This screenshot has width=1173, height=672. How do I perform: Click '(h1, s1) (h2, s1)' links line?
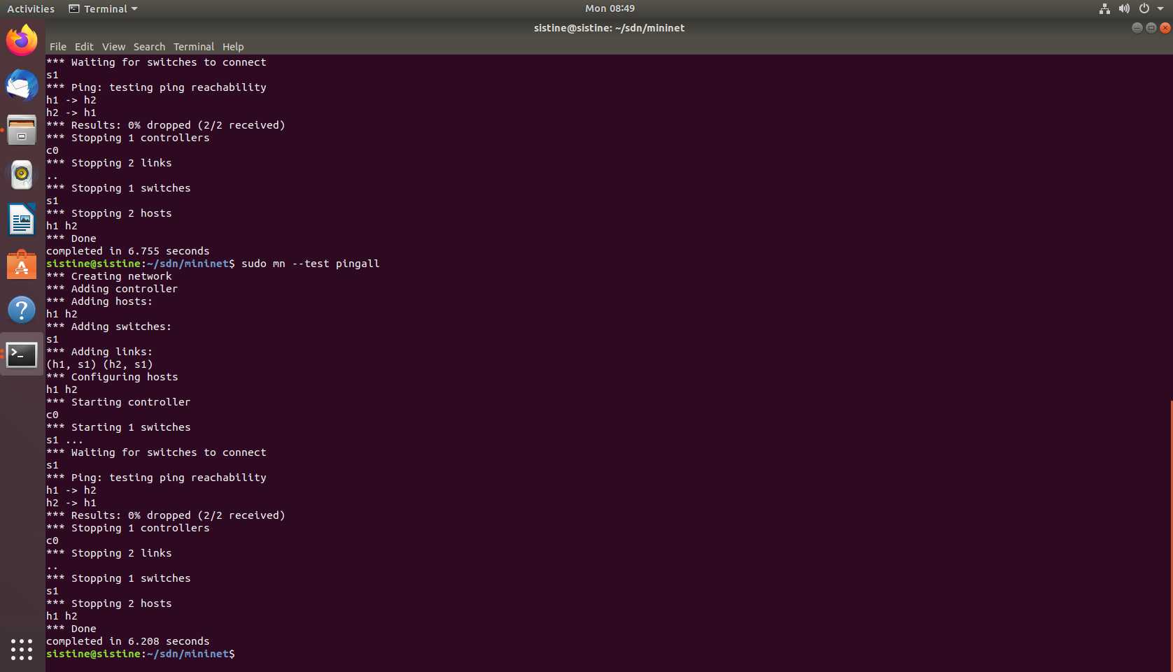(99, 364)
